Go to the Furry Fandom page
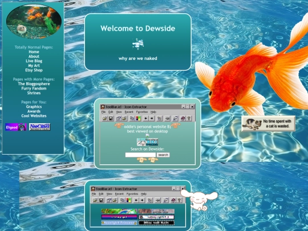The height and width of the screenshot is (231, 308). [34, 88]
